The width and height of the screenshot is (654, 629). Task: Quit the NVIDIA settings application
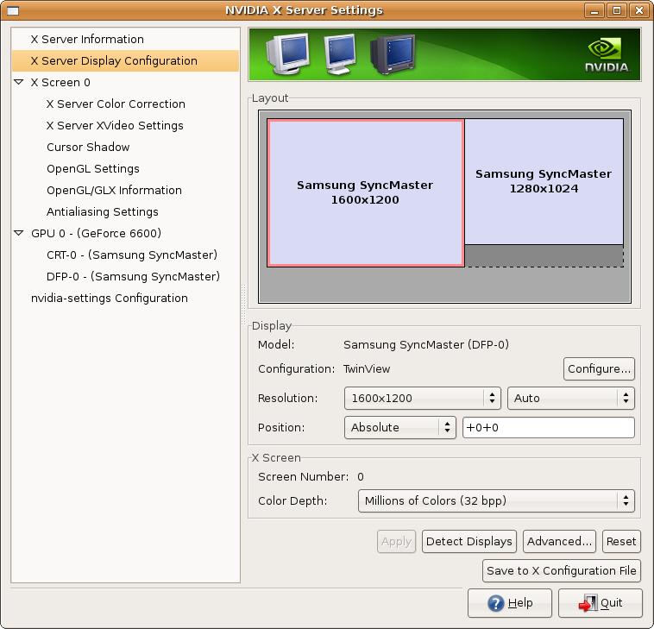601,603
